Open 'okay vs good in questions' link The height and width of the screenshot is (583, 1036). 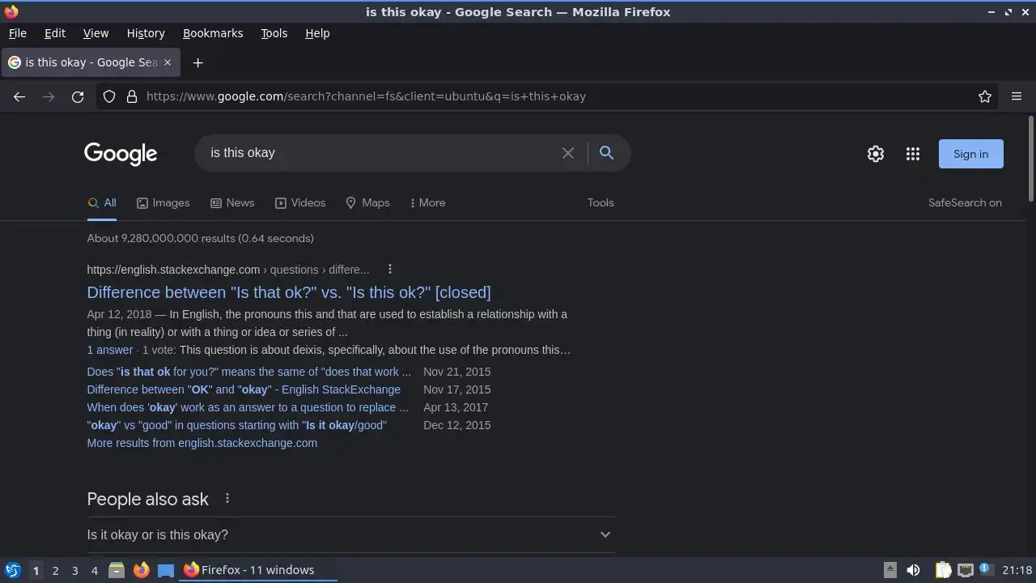pos(236,425)
